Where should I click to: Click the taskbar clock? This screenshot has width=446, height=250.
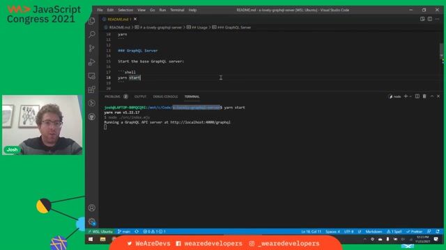[422, 239]
